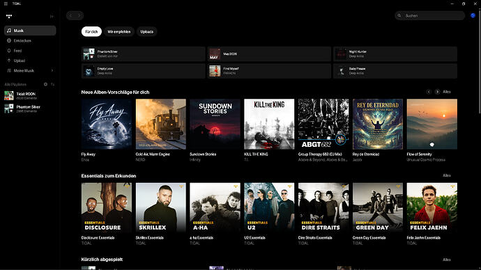Collapse the sidebar with the arrow icon
Viewport: 481px width, 270px height.
(x=52, y=16)
